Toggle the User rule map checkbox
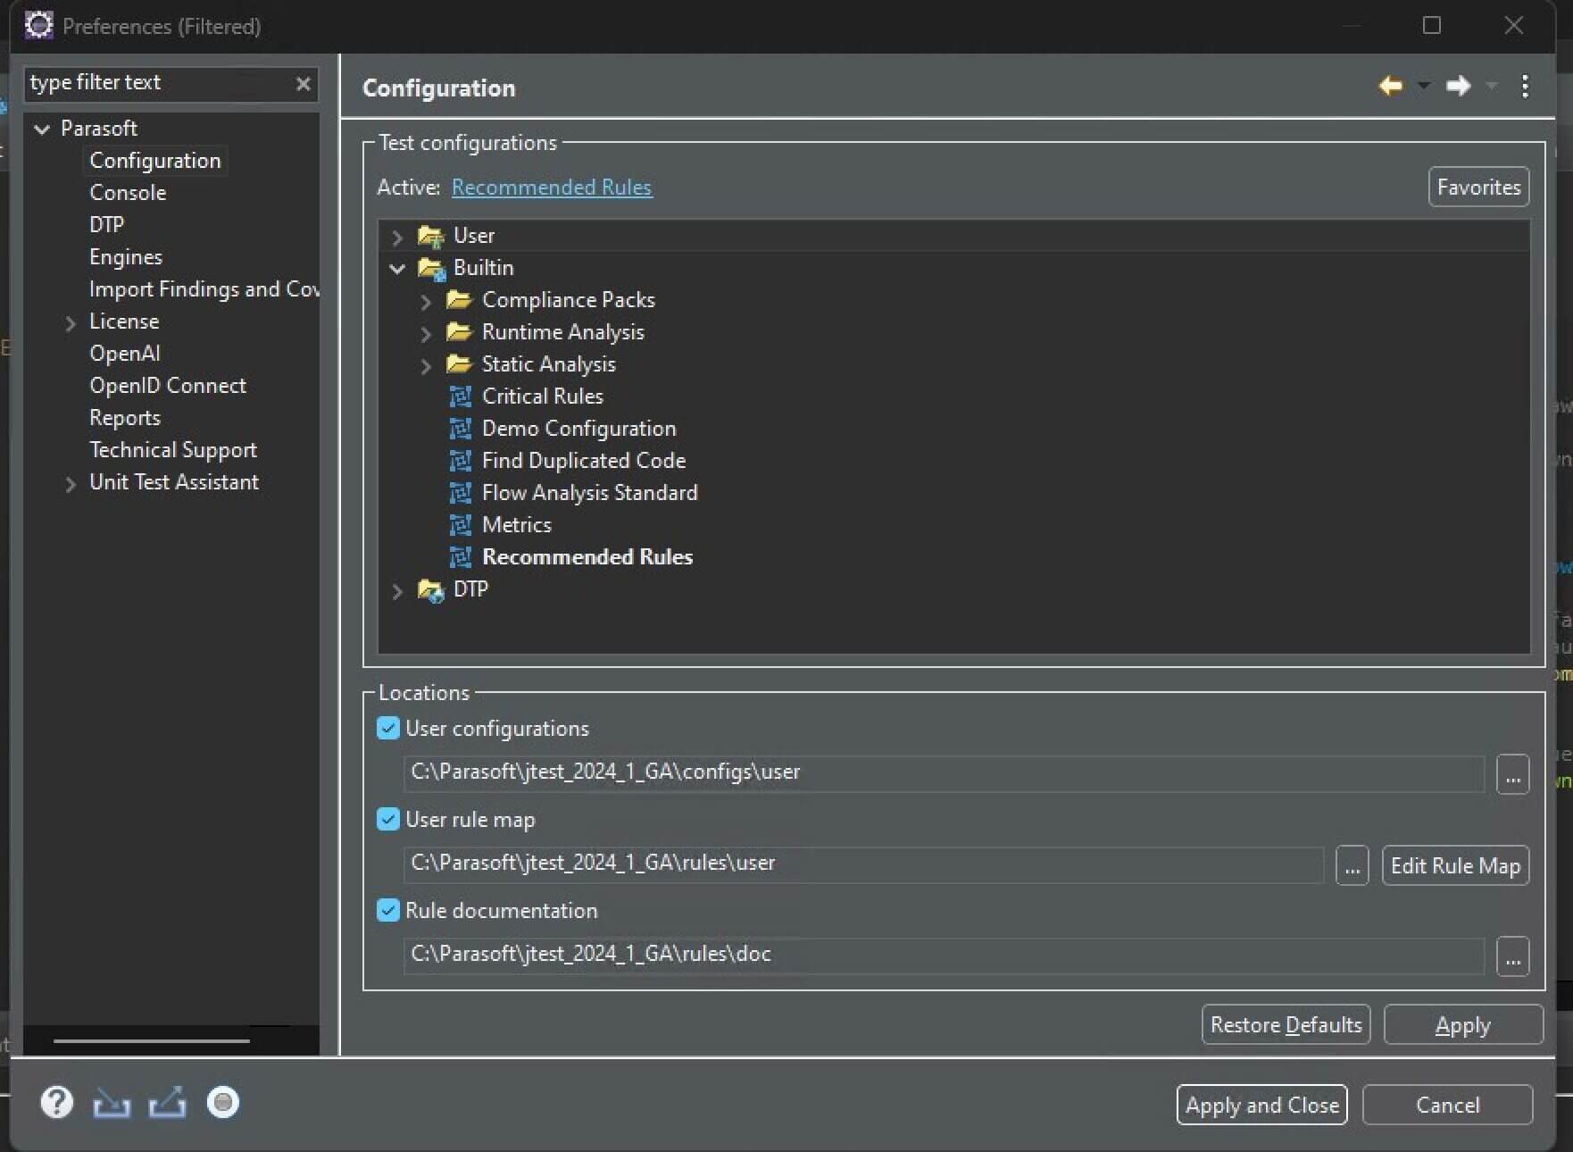Screen dimensions: 1573x1152 click(x=387, y=819)
